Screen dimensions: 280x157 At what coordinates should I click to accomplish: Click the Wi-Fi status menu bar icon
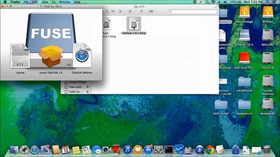213,2
